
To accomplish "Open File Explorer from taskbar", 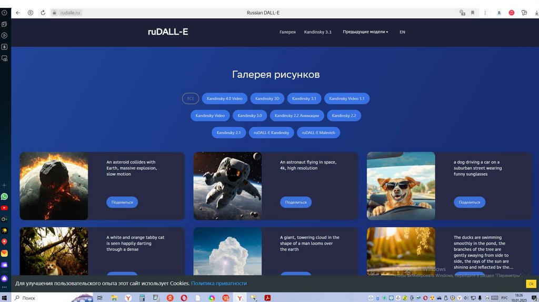I will [114, 298].
